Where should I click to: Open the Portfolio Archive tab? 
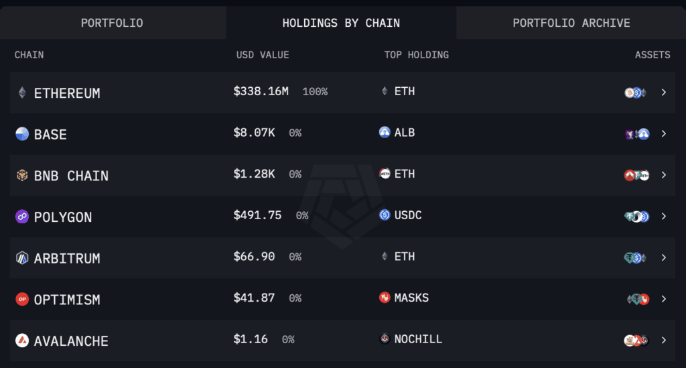(x=571, y=23)
